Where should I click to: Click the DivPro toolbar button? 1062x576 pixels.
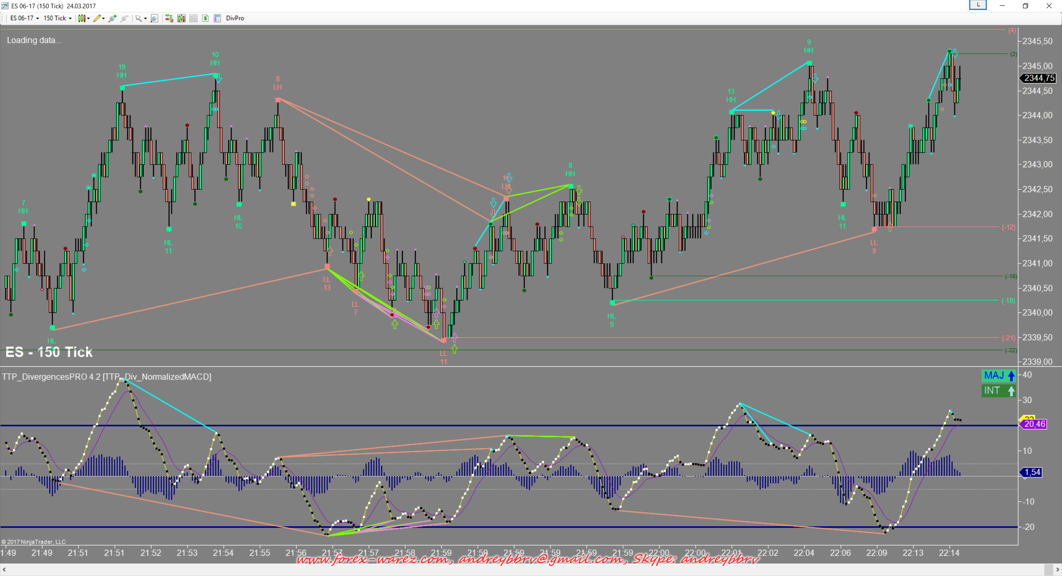click(x=235, y=18)
